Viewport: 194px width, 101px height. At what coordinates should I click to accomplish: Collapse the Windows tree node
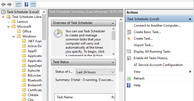[x=14, y=36]
